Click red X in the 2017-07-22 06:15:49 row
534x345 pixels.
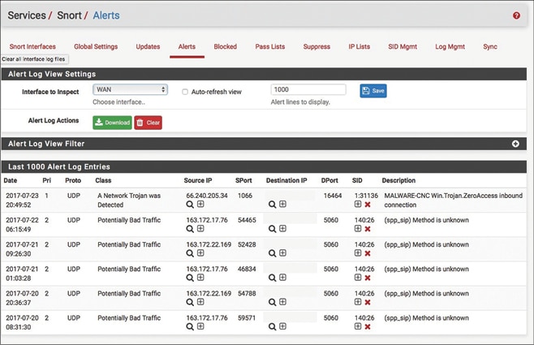(x=368, y=229)
